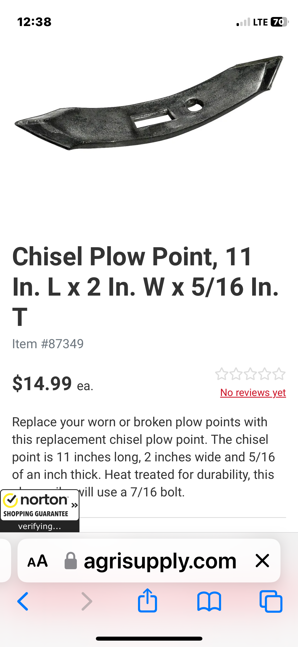The width and height of the screenshot is (298, 647).
Task: Tap the padlock icon in address bar
Action: pos(71,561)
